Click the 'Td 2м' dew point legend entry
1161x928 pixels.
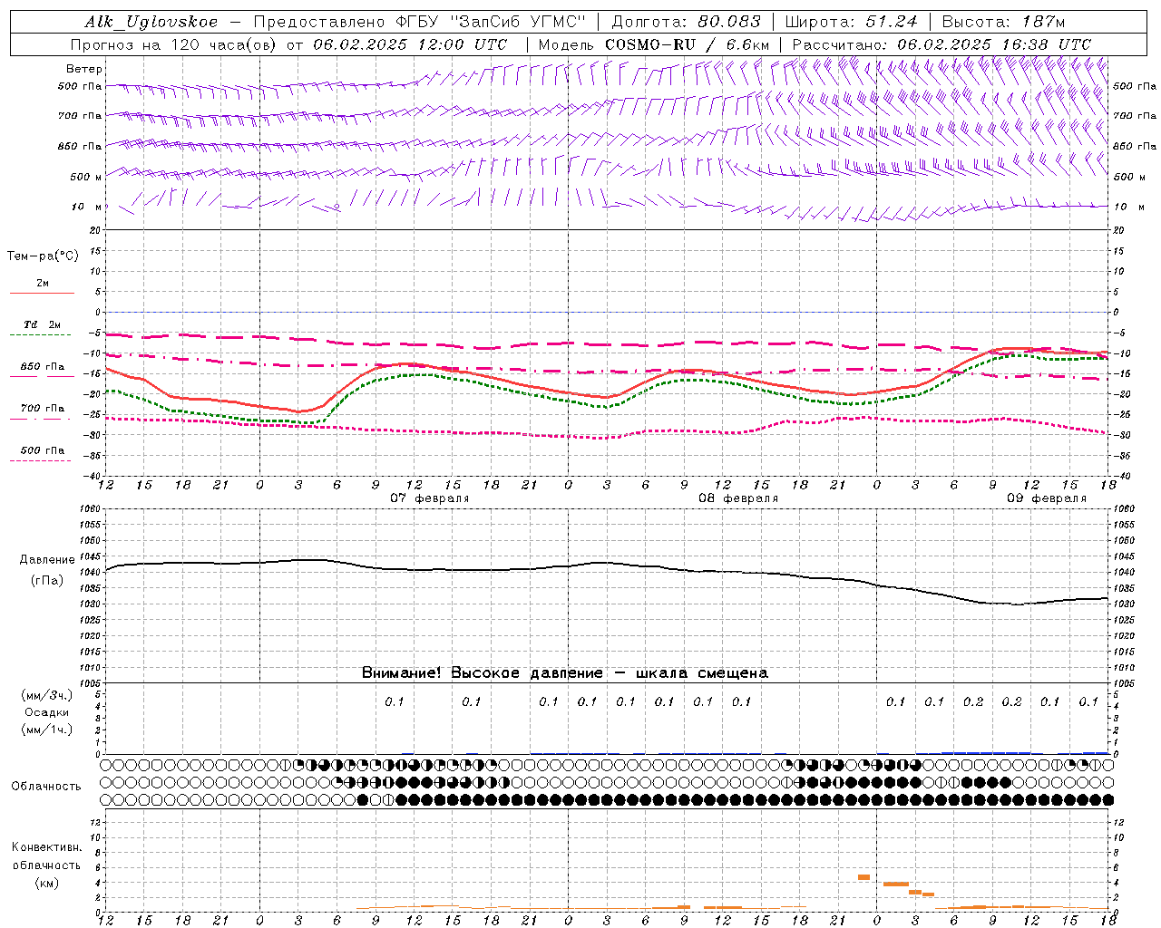pos(43,324)
